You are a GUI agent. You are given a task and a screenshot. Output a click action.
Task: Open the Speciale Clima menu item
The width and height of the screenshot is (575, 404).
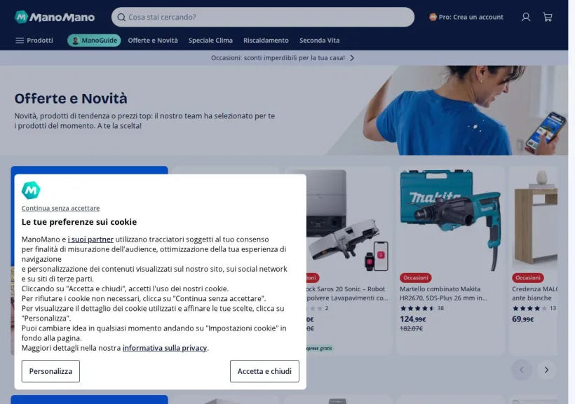tap(210, 41)
